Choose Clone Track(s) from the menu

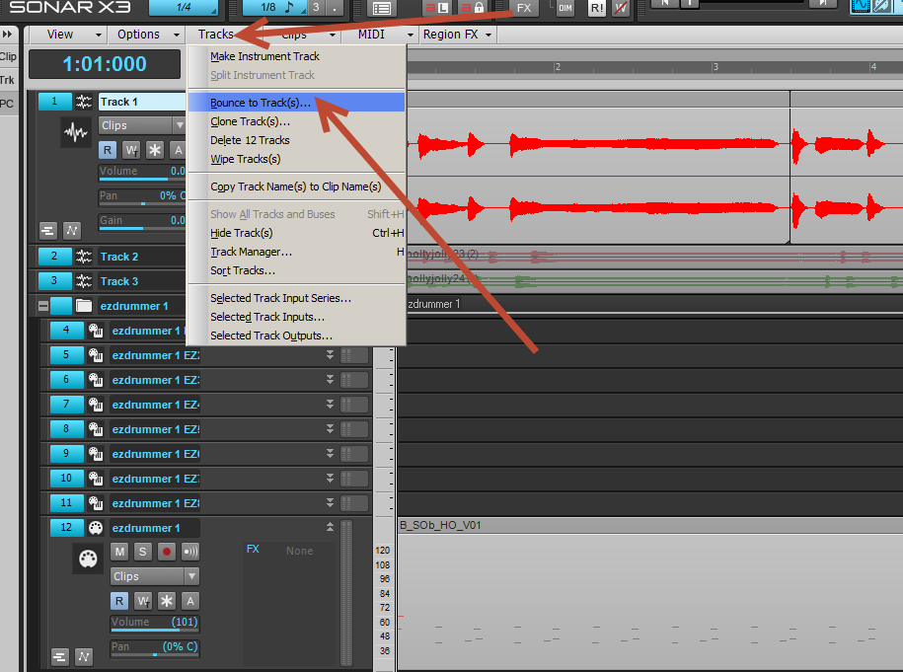250,121
